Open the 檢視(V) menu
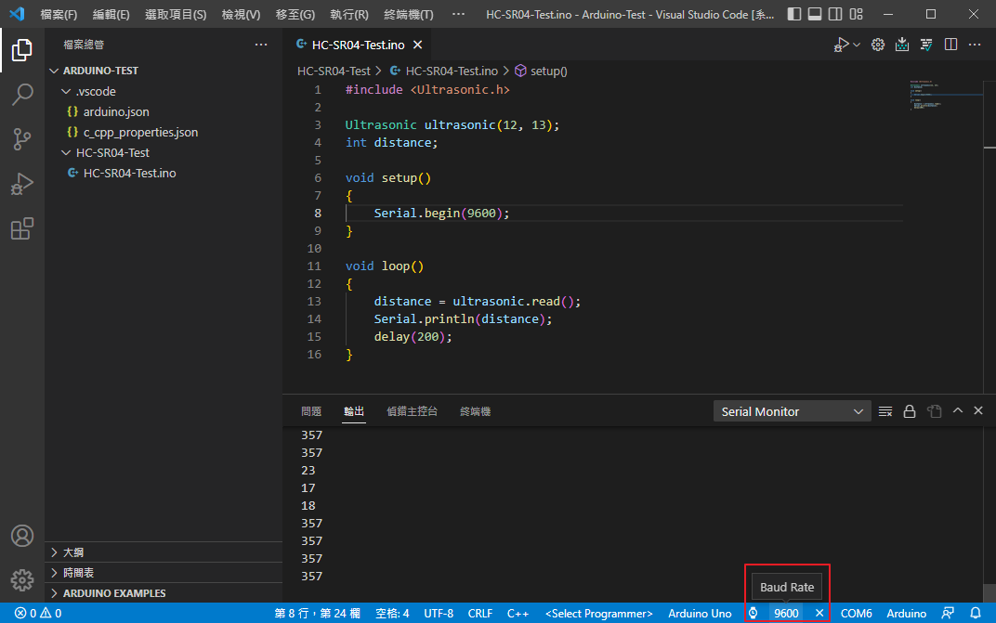 coord(241,15)
